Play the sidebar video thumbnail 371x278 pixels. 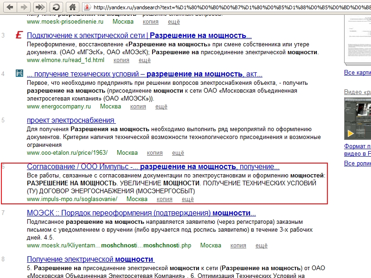tap(358, 119)
